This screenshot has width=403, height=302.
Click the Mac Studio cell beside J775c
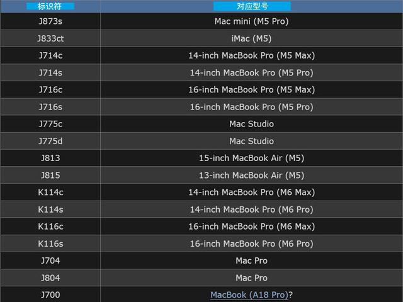252,124
